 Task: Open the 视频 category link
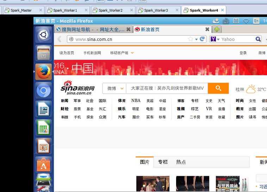[181, 109]
